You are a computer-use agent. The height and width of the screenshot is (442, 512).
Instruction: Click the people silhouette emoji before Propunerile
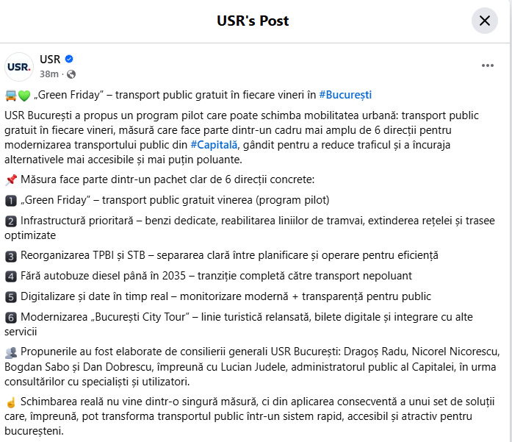(x=10, y=353)
